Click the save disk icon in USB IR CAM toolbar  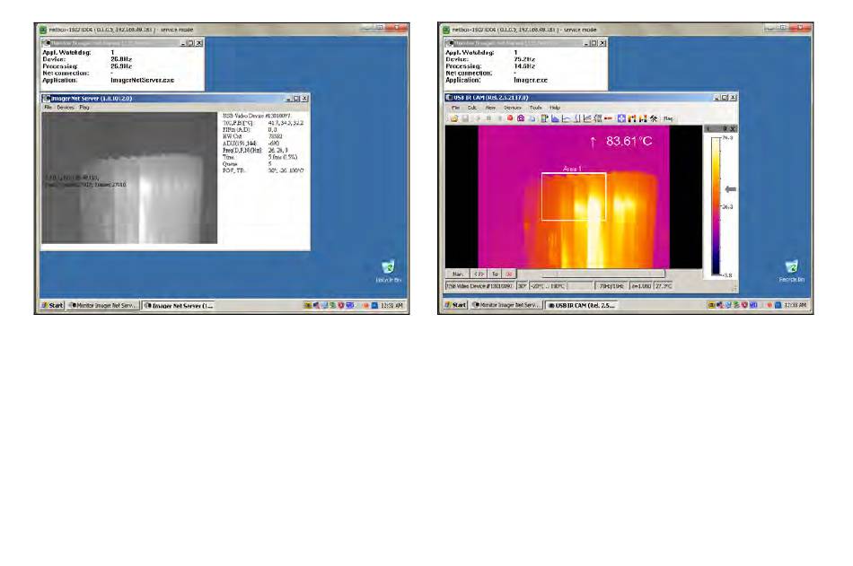[465, 118]
